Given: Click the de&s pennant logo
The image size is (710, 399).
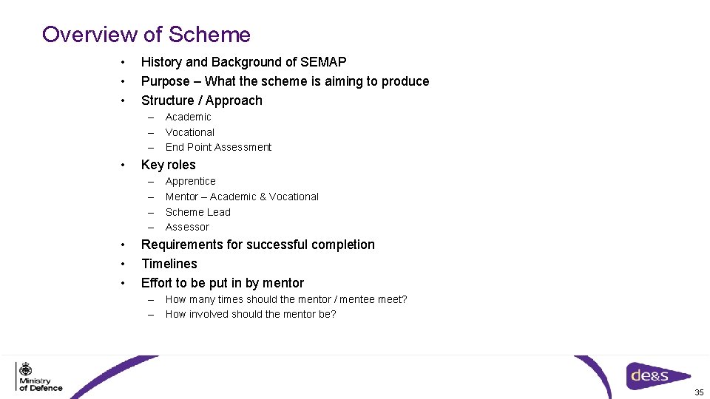Looking at the screenshot, I should pyautogui.click(x=658, y=375).
